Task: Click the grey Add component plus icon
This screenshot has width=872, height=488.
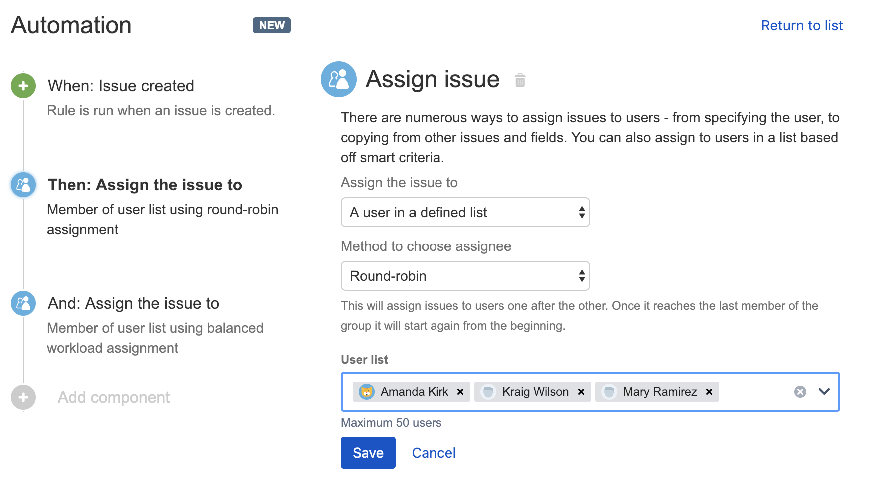Action: tap(23, 397)
